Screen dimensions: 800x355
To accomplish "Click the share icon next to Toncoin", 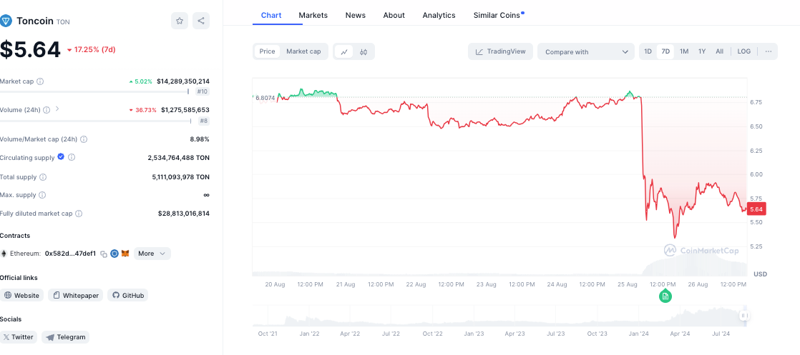I will pos(201,21).
